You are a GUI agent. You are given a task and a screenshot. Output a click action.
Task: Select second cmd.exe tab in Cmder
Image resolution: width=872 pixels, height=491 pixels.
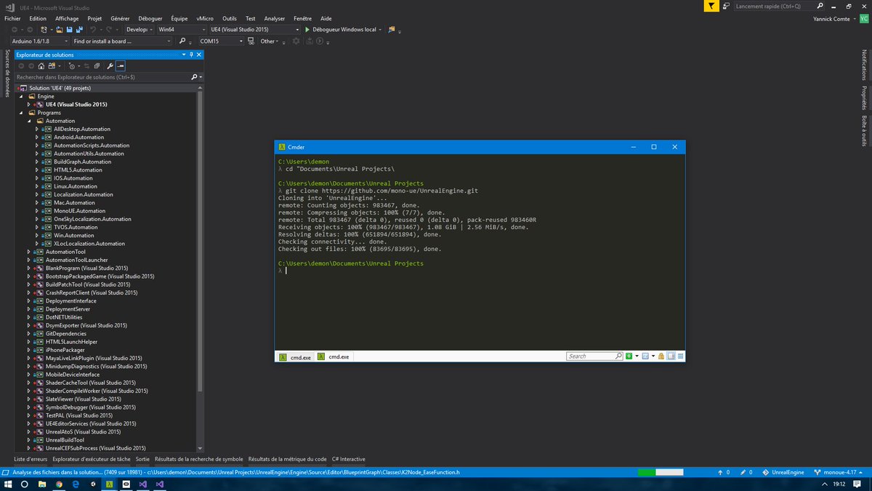334,356
